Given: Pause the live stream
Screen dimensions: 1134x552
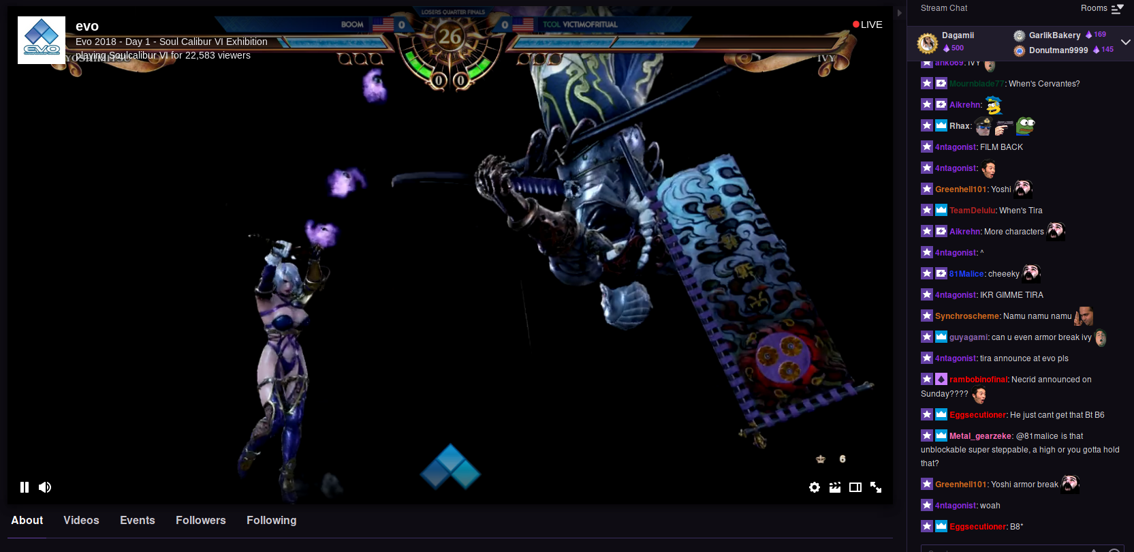Looking at the screenshot, I should [x=25, y=487].
